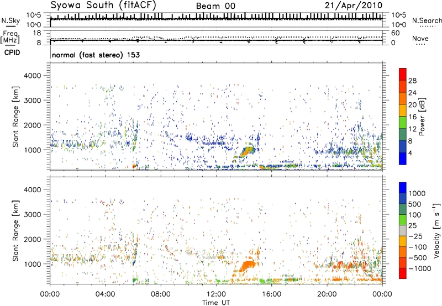Select the '12:00' time tick label
The height and width of the screenshot is (306, 442).
click(x=216, y=294)
